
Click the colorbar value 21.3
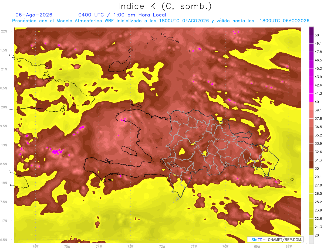(318, 227)
